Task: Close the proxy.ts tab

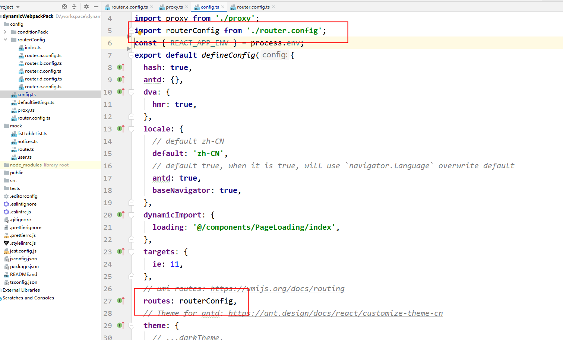Action: coord(187,7)
